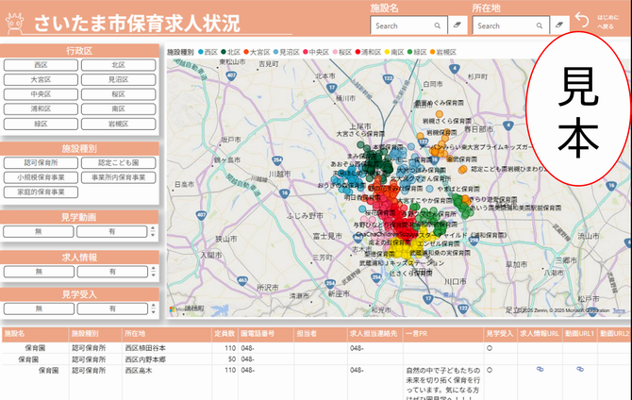
Task: Select the 大宮区 district filter button
Action: (x=41, y=80)
